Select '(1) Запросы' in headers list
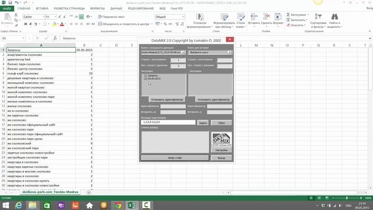The width and height of the screenshot is (373, 210). tap(151, 75)
